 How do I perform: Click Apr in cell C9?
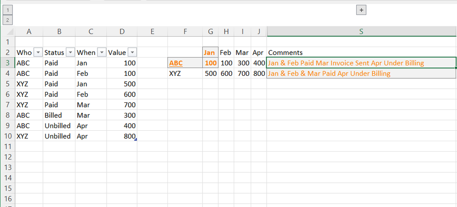point(91,126)
